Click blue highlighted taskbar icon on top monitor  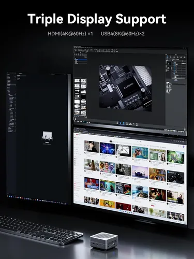tap(121, 123)
